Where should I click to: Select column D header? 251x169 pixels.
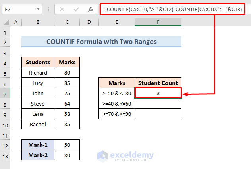pos(89,22)
